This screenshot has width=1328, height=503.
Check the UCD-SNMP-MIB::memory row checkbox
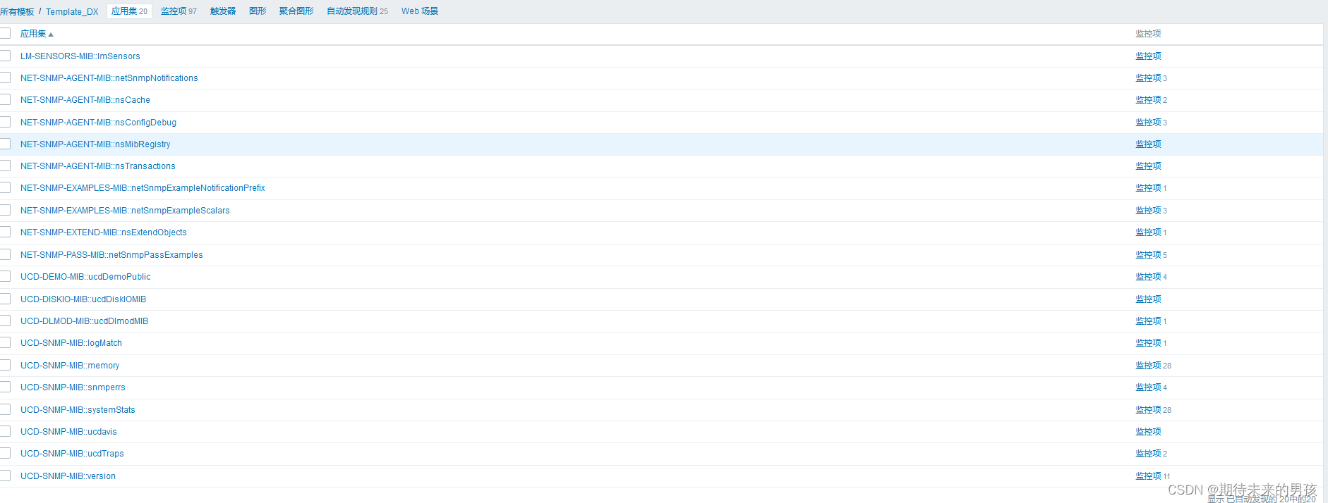click(5, 365)
